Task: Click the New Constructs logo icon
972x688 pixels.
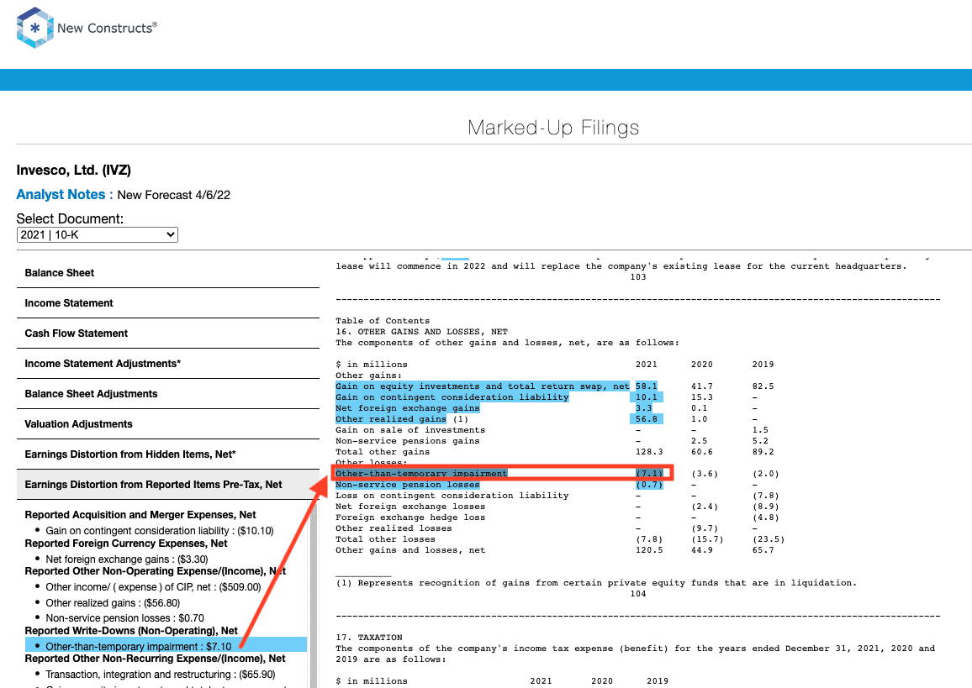Action: [x=34, y=28]
